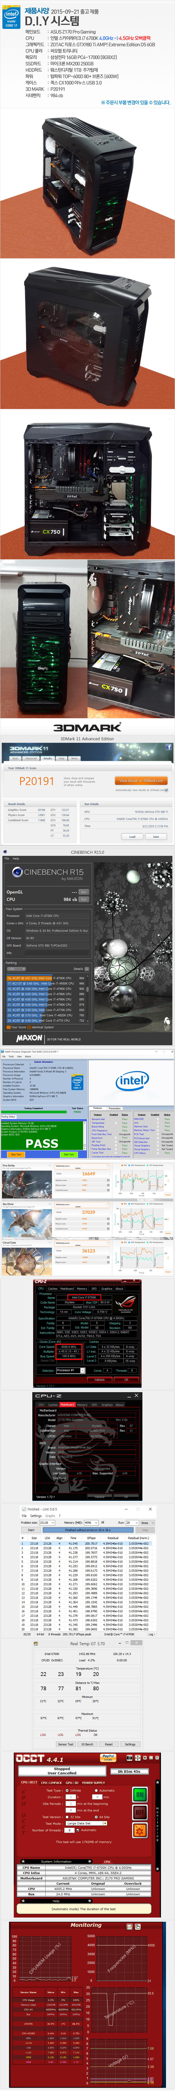Click Stop Test in Intel Processor Diagnostic Tool
This screenshot has width=175, height=2091.
pos(16,1154)
